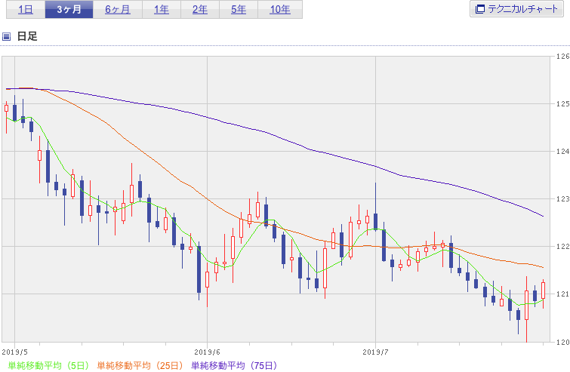Image resolution: width=570 pixels, height=372 pixels.
Task: Click the tall blue candlestick at start of 2019/6
Action: (x=199, y=269)
